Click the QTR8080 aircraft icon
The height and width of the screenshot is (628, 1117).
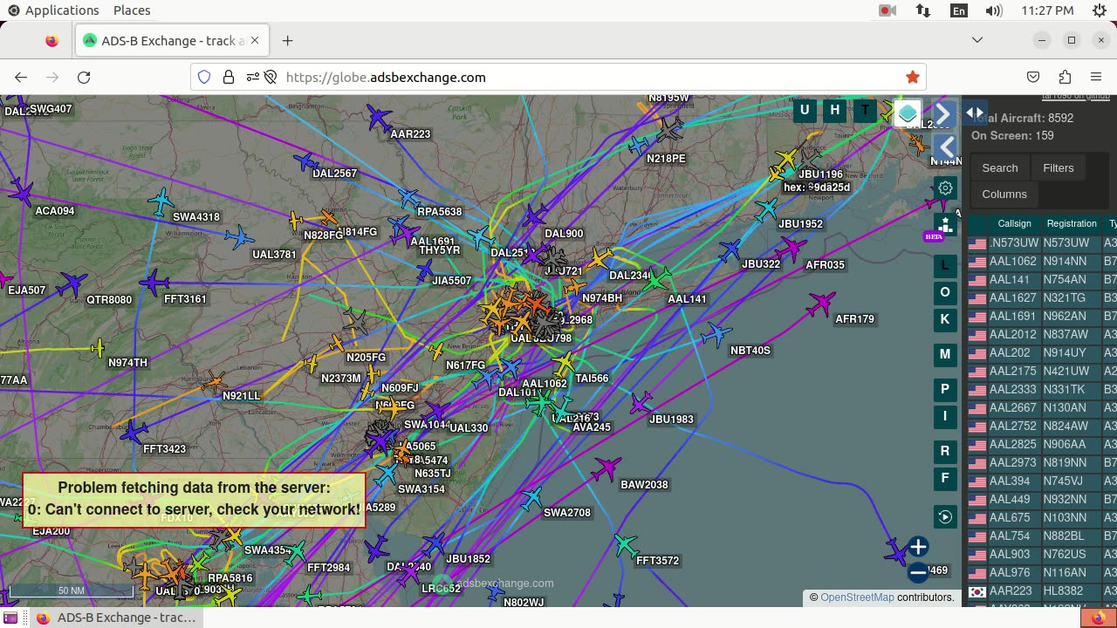(74, 283)
